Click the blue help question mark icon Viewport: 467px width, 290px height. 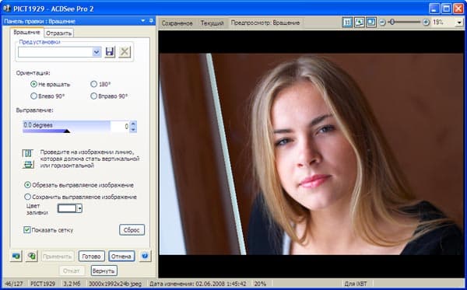(x=145, y=256)
